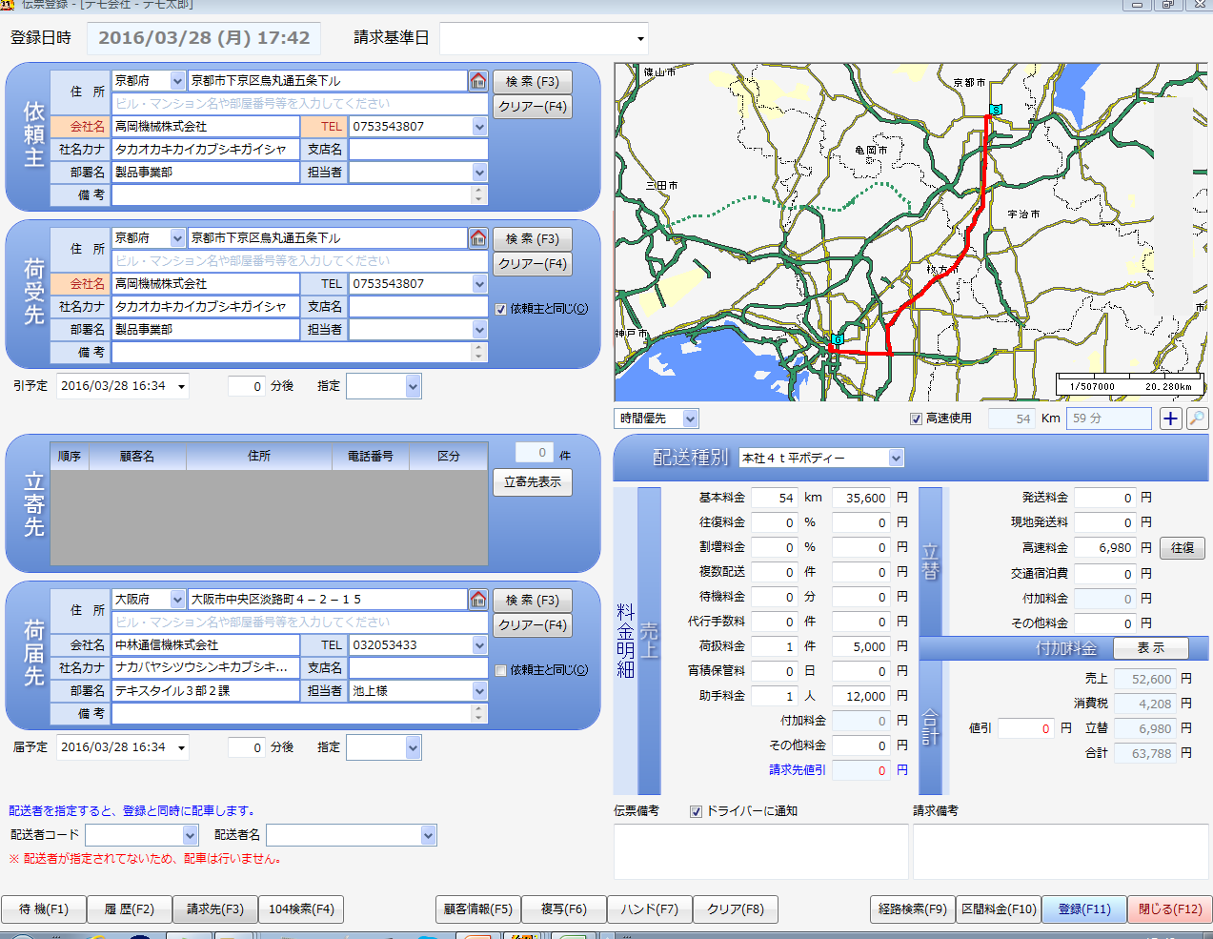Click 請求先(F3) bottom button
This screenshot has width=1213, height=939.
tap(215, 909)
